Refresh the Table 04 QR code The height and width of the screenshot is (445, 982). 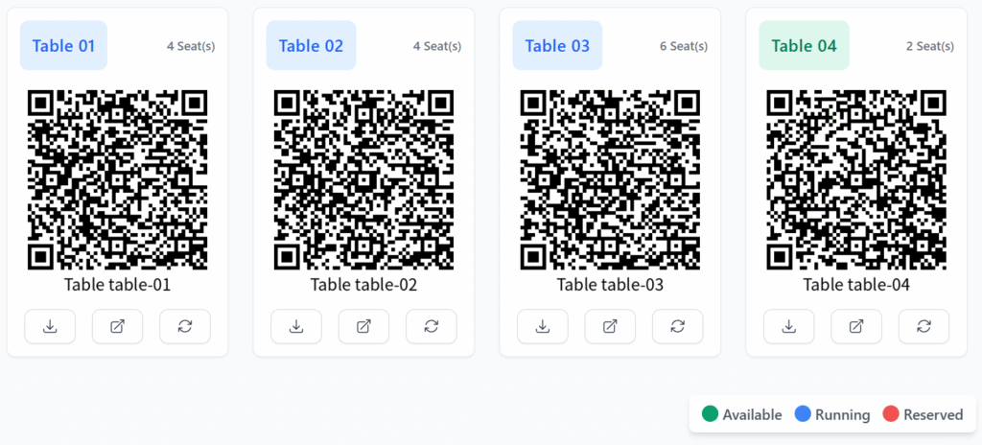pos(924,326)
